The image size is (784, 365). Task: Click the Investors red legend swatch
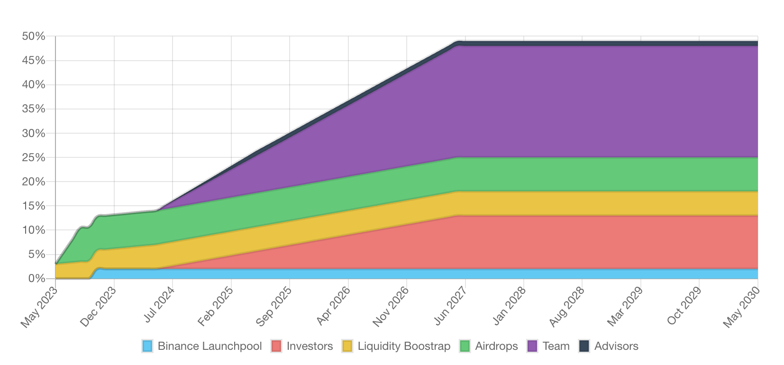[x=276, y=346]
